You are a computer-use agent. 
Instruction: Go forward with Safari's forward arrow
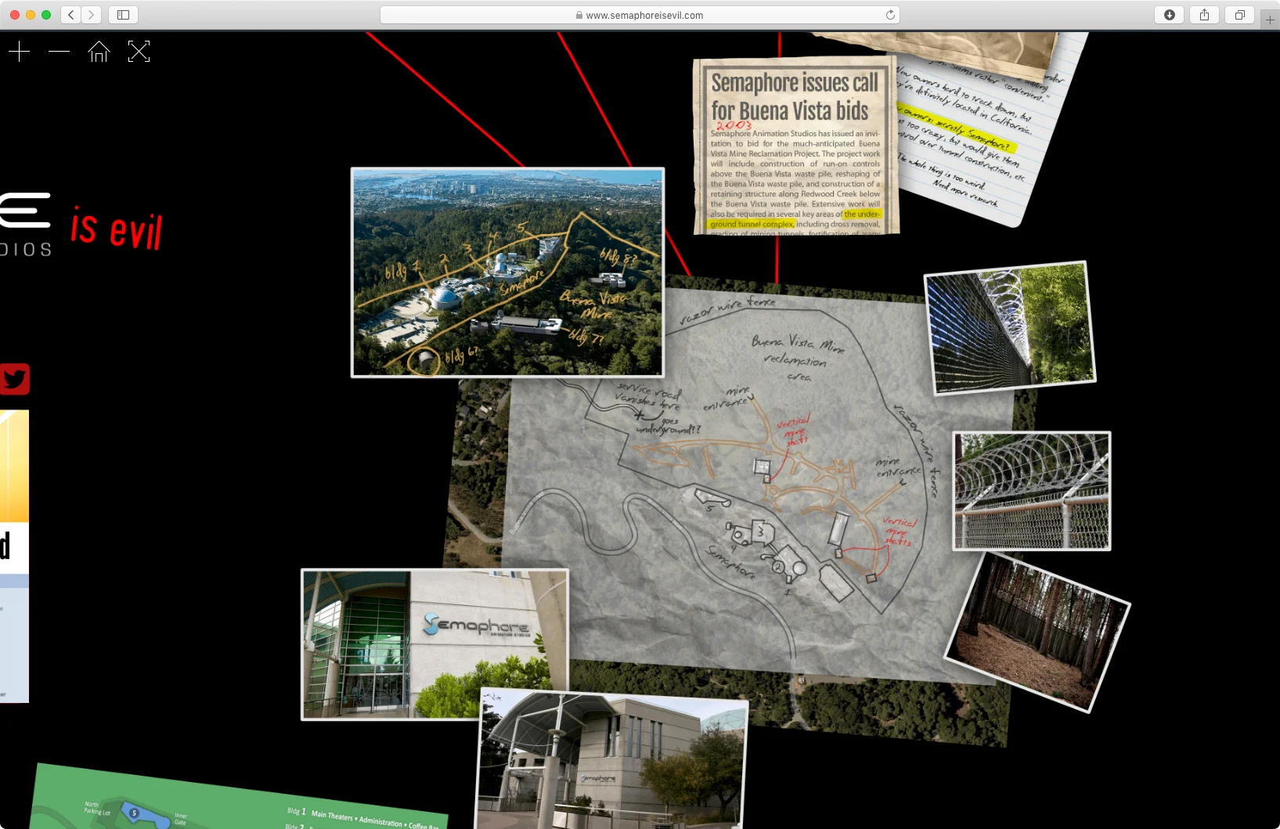pos(91,15)
